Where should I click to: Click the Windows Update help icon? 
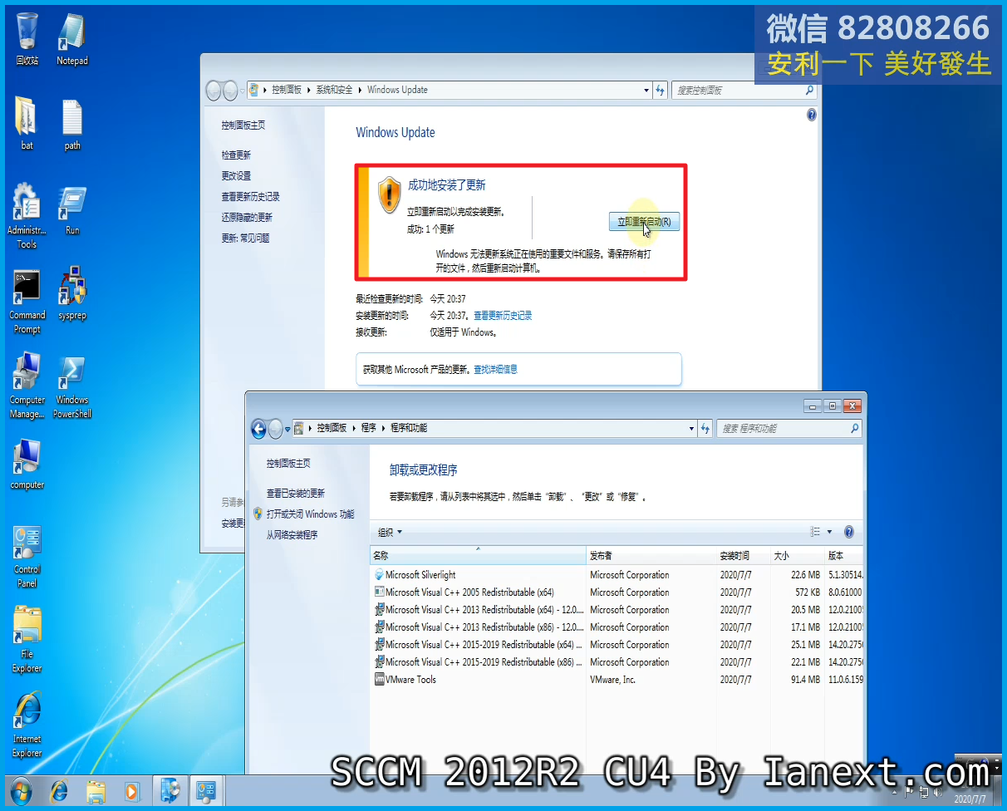pos(812,115)
